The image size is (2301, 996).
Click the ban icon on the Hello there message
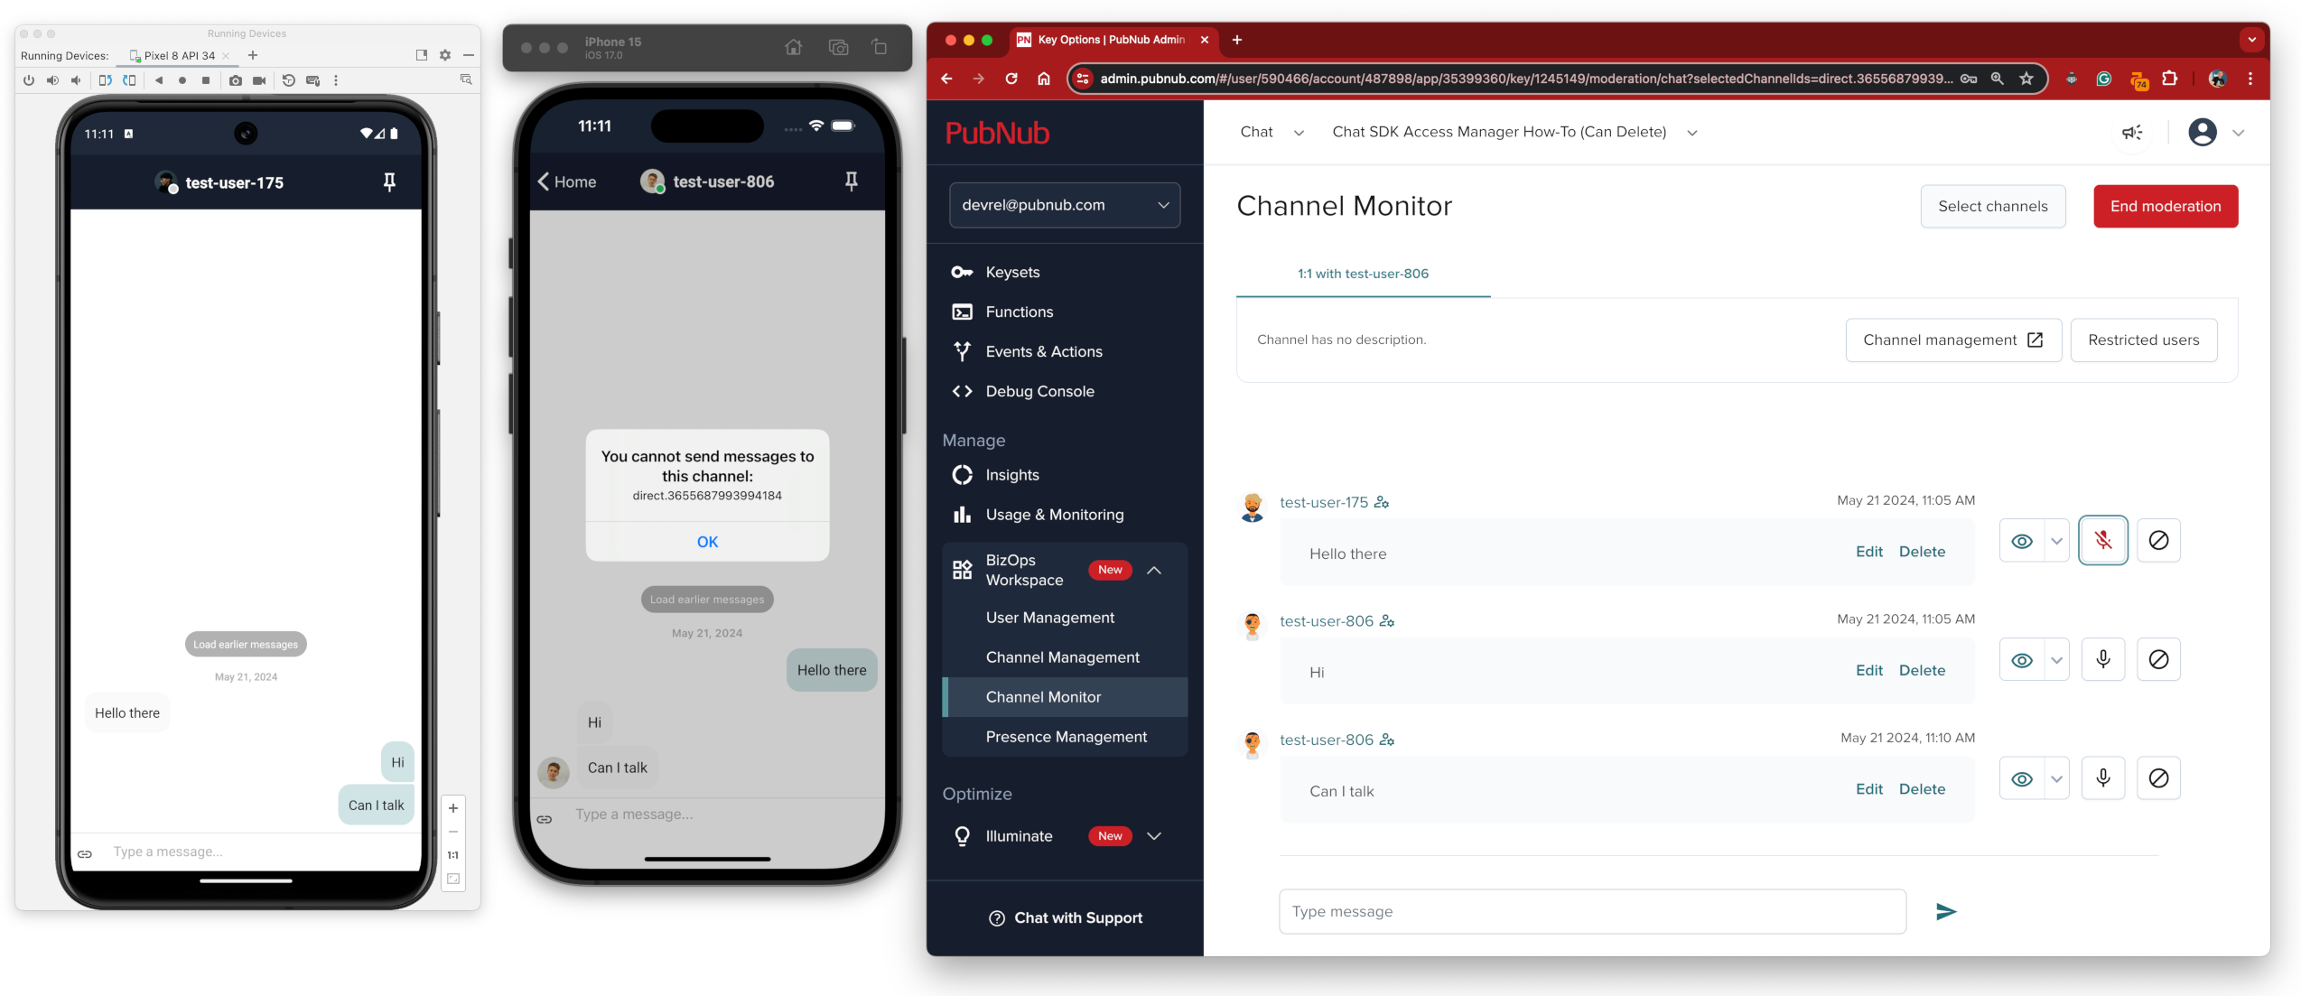coord(2157,541)
